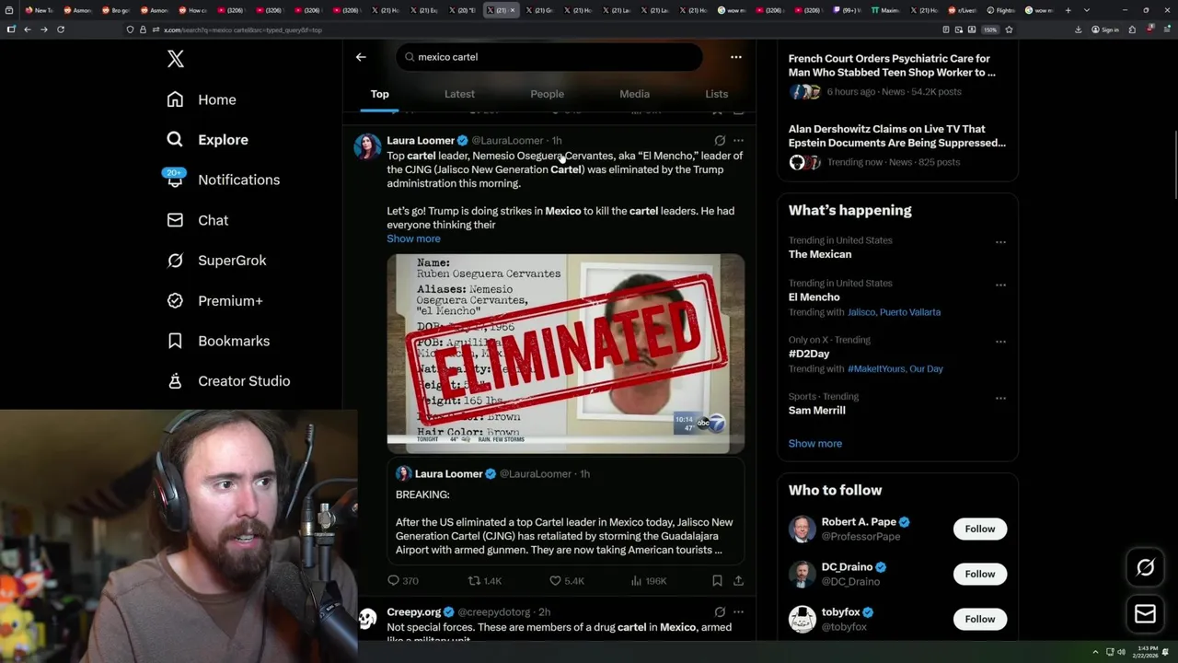
Task: Switch to the Latest tab
Action: (459, 94)
